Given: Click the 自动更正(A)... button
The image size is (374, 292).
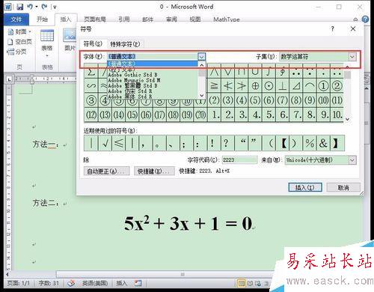Looking at the screenshot, I should (107, 171).
